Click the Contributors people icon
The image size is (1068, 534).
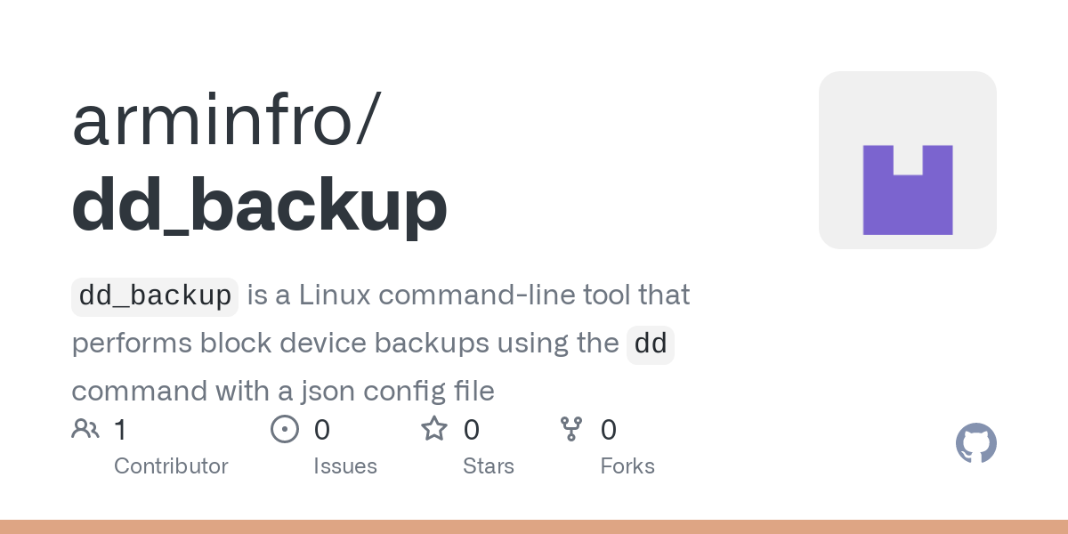pyautogui.click(x=85, y=430)
